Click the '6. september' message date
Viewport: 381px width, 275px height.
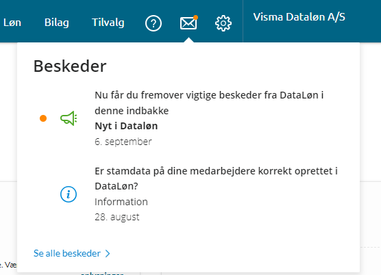(x=123, y=142)
